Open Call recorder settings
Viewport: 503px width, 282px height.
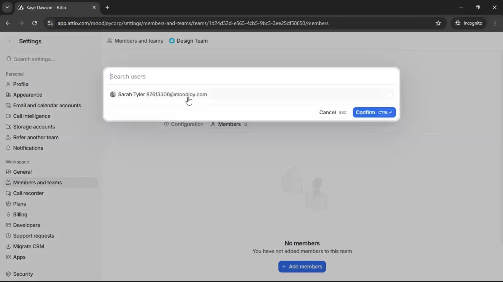tap(29, 193)
